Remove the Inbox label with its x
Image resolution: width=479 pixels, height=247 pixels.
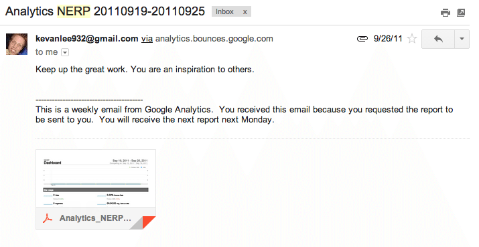(x=245, y=12)
